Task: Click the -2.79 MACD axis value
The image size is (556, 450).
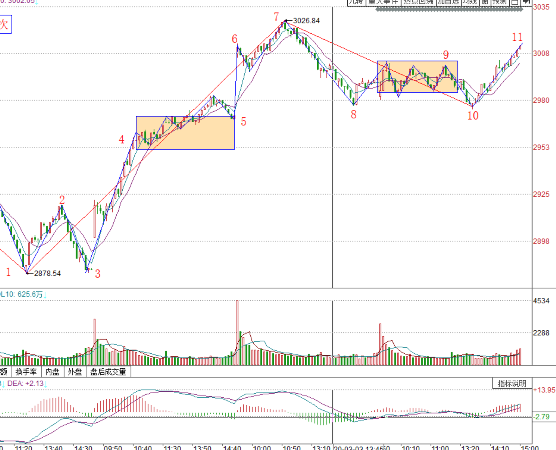Action: 542,417
